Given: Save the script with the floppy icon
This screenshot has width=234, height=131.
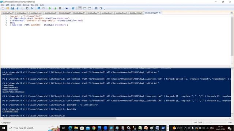Looking at the screenshot, I should pos(12,8).
